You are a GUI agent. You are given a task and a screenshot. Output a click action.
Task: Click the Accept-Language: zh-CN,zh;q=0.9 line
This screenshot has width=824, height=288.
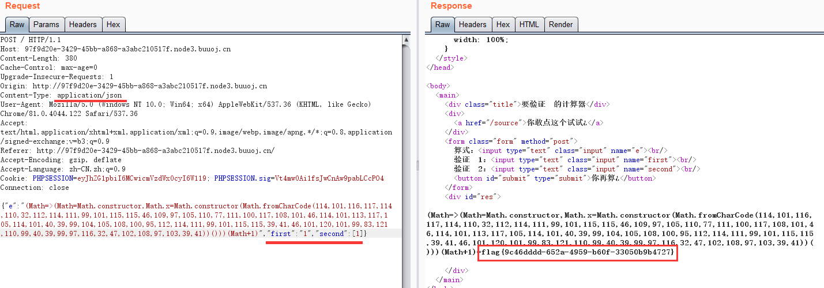63,169
